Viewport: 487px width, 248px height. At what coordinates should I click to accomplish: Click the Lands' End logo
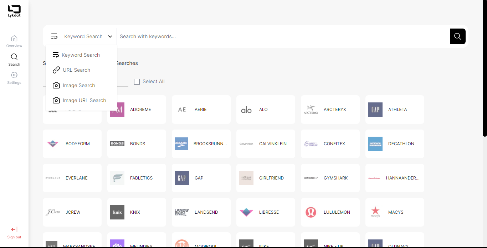coord(182,212)
